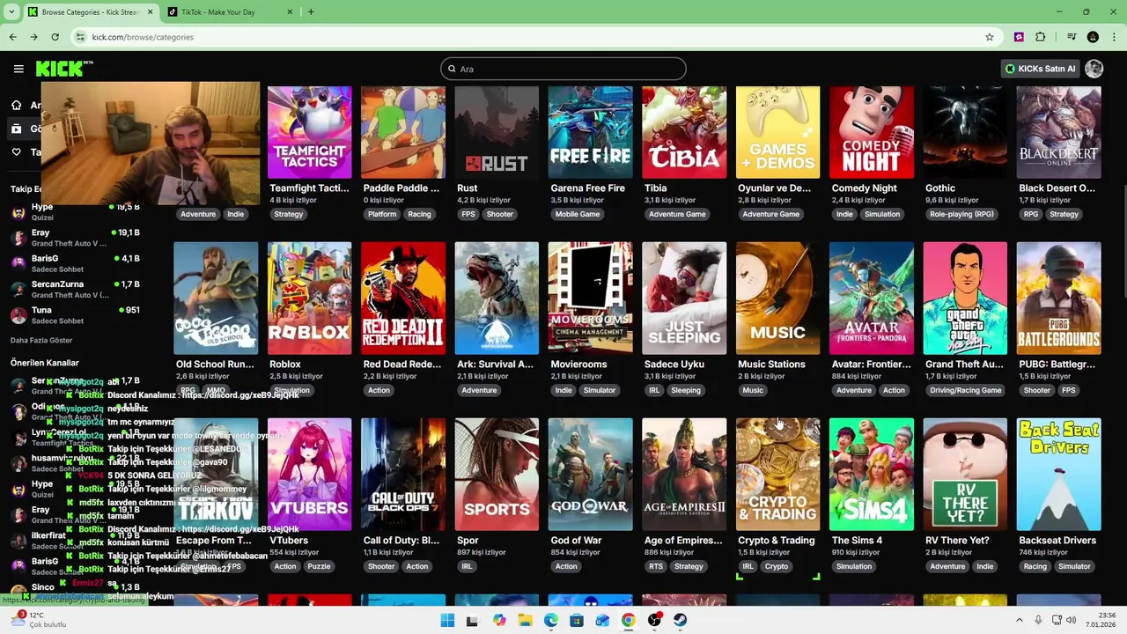Select the RTS tag under Age of Empires

pyautogui.click(x=656, y=566)
